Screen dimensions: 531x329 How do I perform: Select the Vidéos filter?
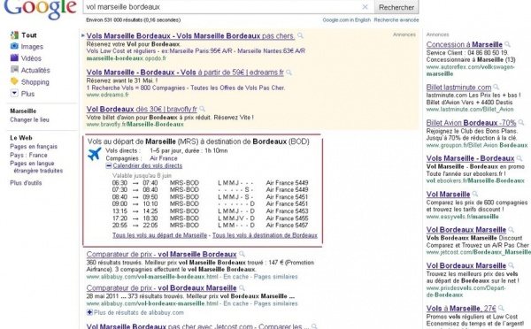[31, 58]
